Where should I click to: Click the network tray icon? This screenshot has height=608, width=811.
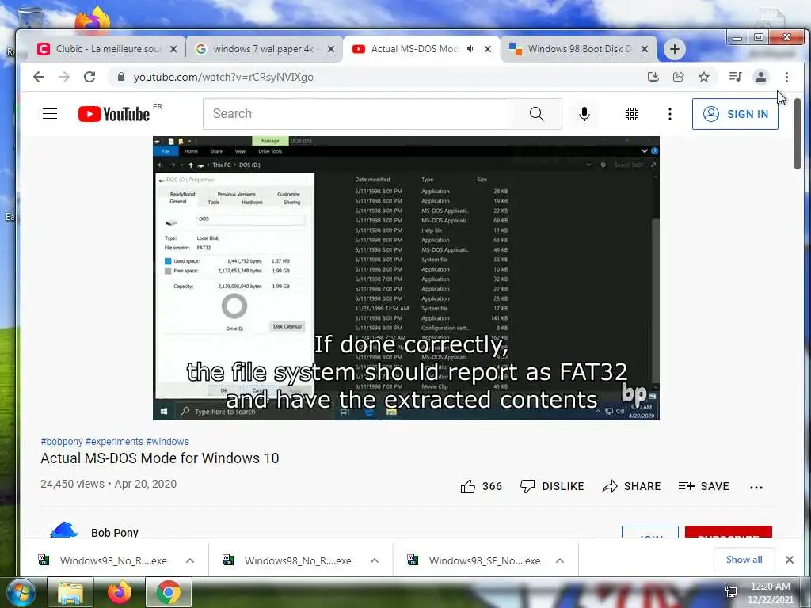[731, 592]
